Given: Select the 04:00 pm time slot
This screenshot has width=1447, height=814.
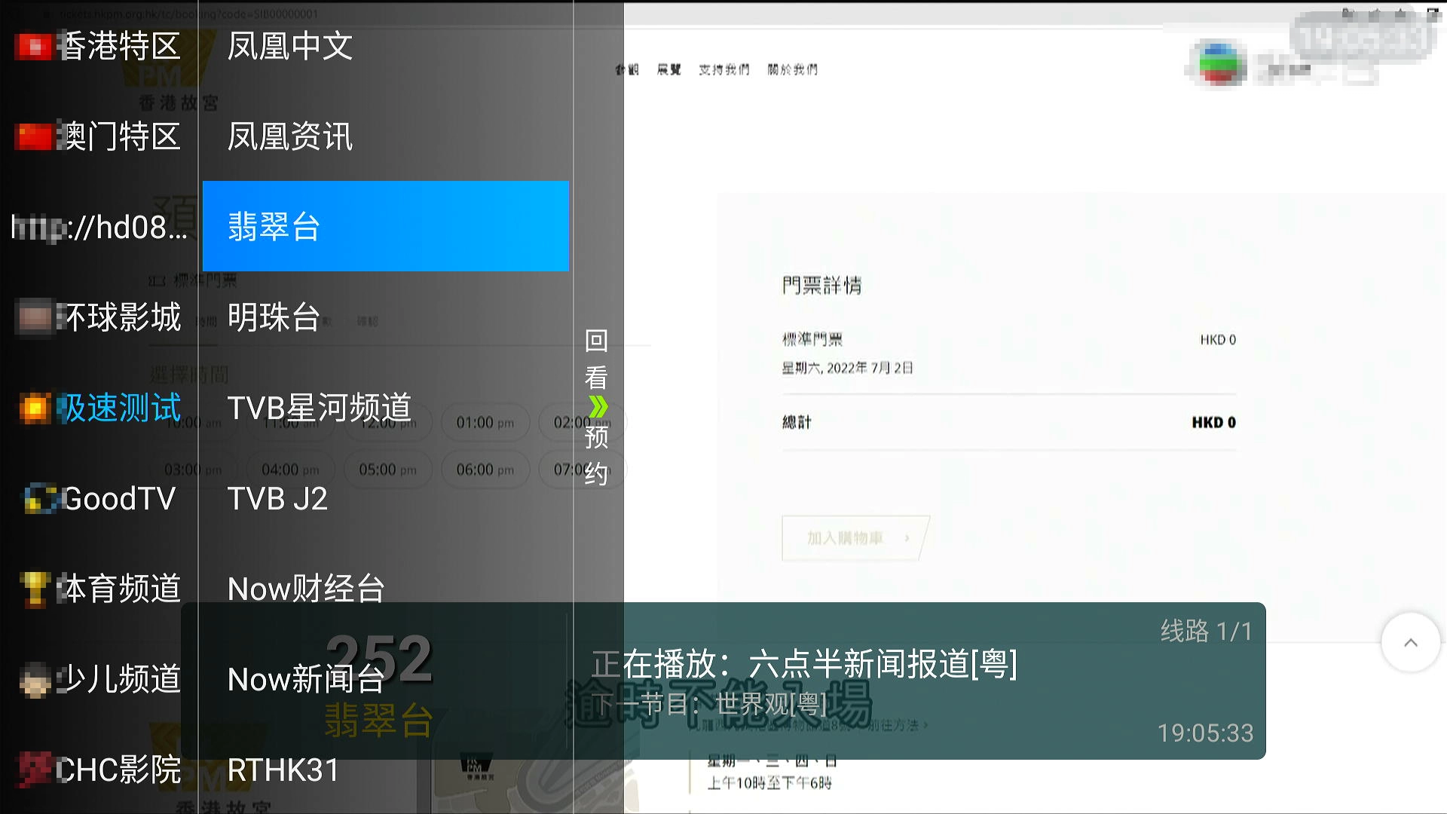Looking at the screenshot, I should (290, 470).
